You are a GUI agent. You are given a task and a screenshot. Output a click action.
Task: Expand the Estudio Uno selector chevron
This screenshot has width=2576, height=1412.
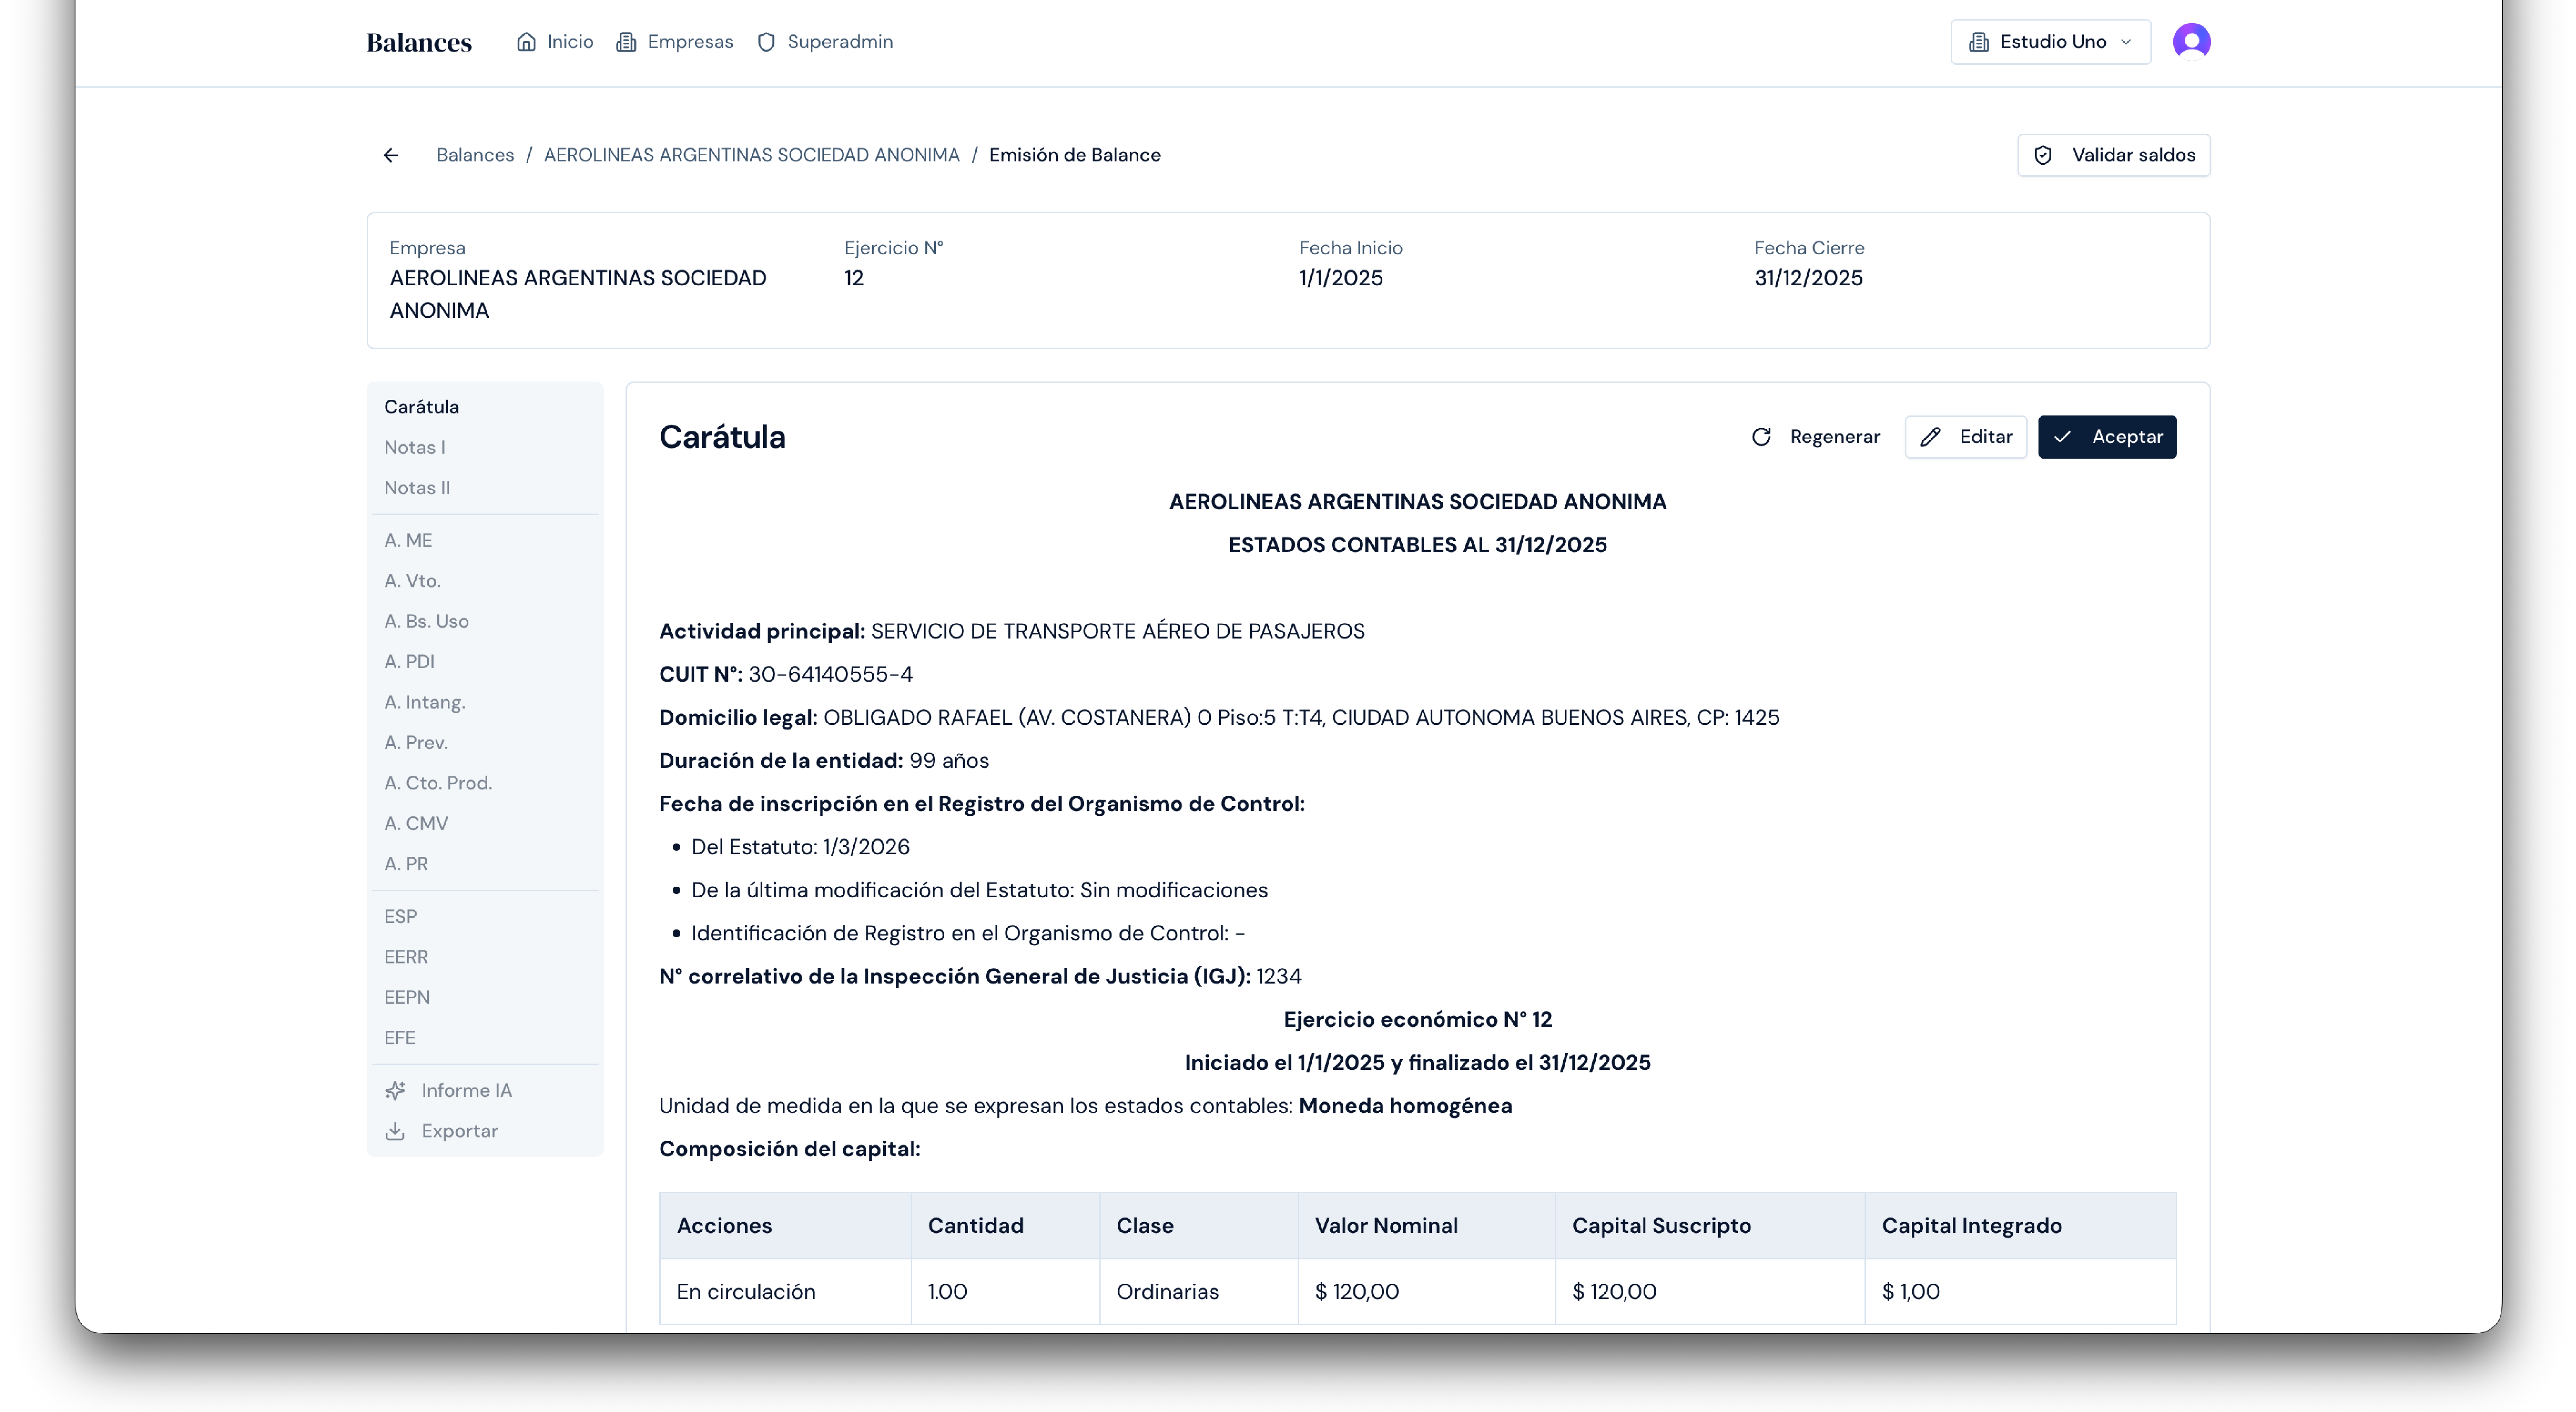[x=2126, y=41]
